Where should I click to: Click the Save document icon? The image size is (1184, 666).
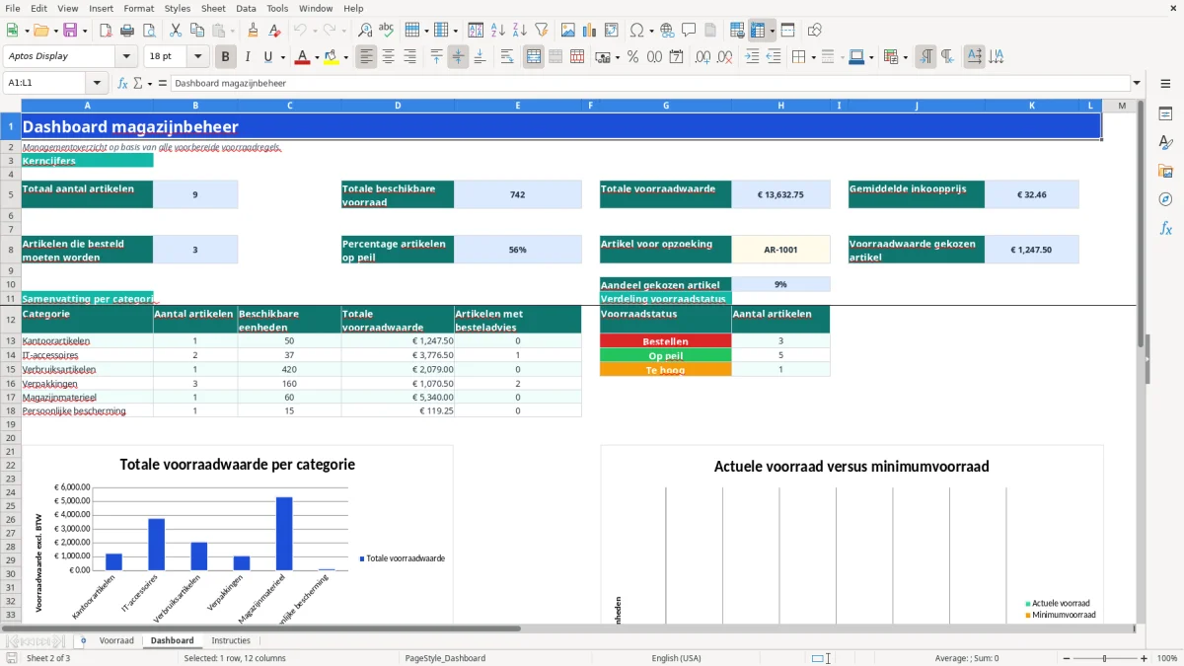pyautogui.click(x=70, y=30)
